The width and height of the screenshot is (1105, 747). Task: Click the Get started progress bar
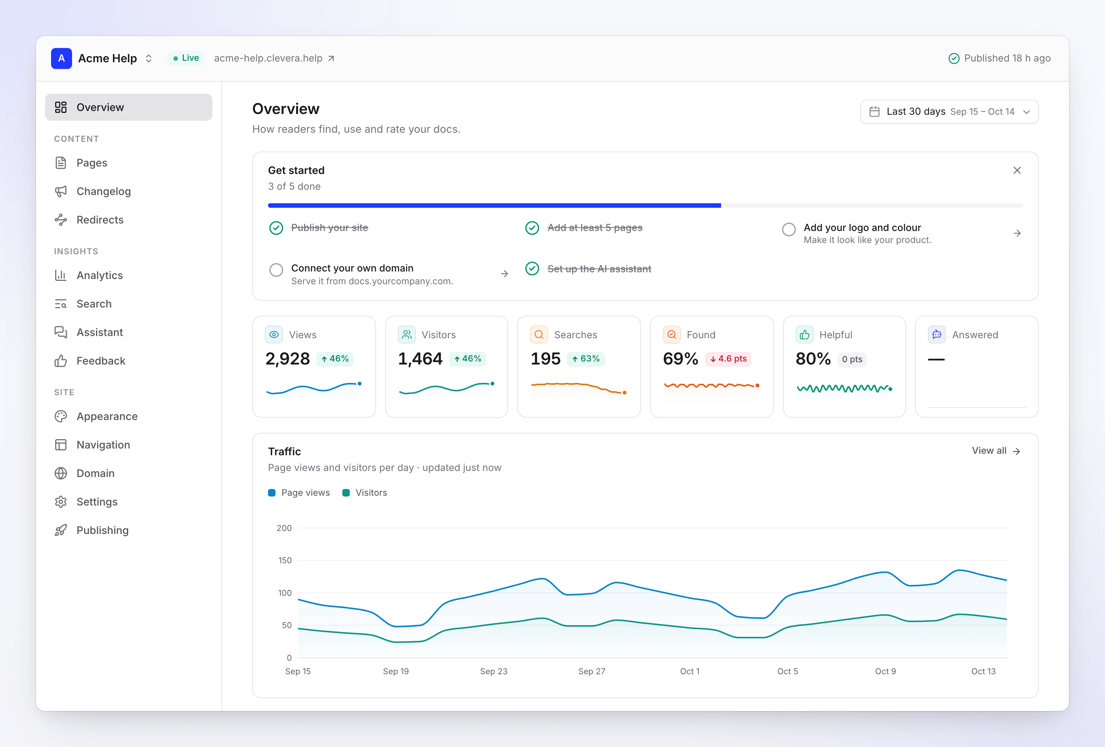tap(645, 205)
